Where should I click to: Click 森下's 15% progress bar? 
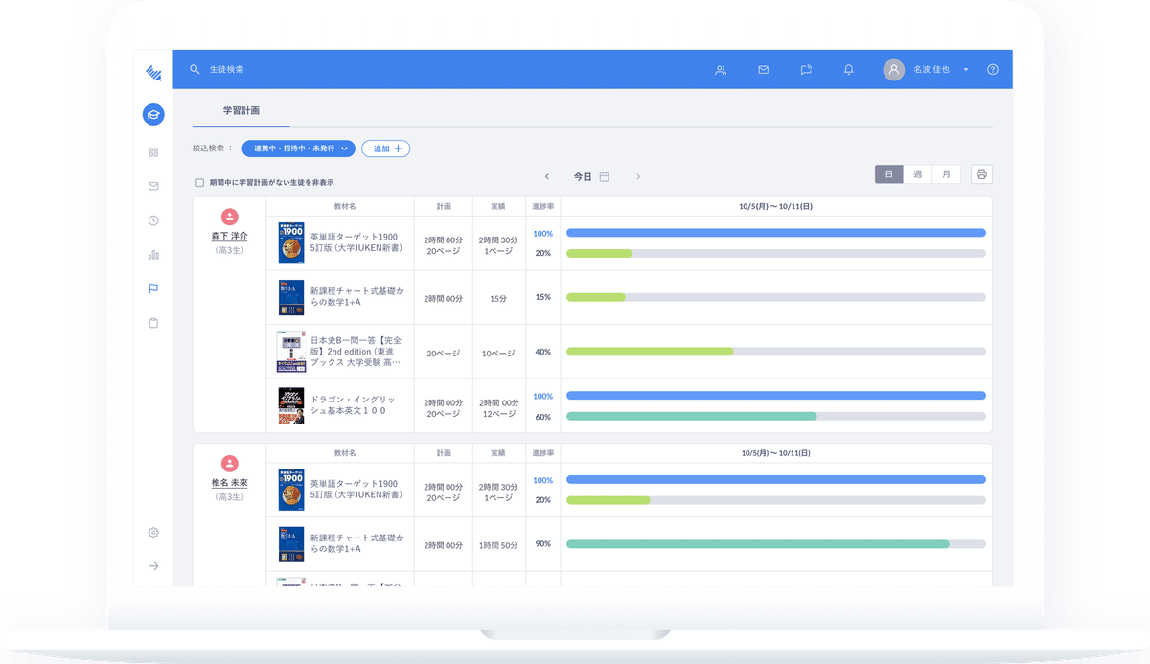(776, 297)
